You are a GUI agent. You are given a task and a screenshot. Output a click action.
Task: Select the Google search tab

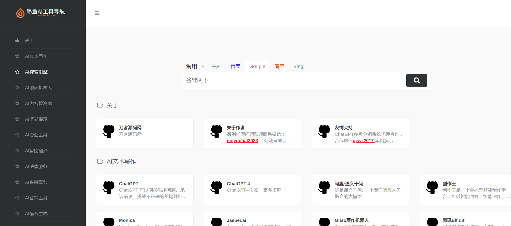pos(257,67)
